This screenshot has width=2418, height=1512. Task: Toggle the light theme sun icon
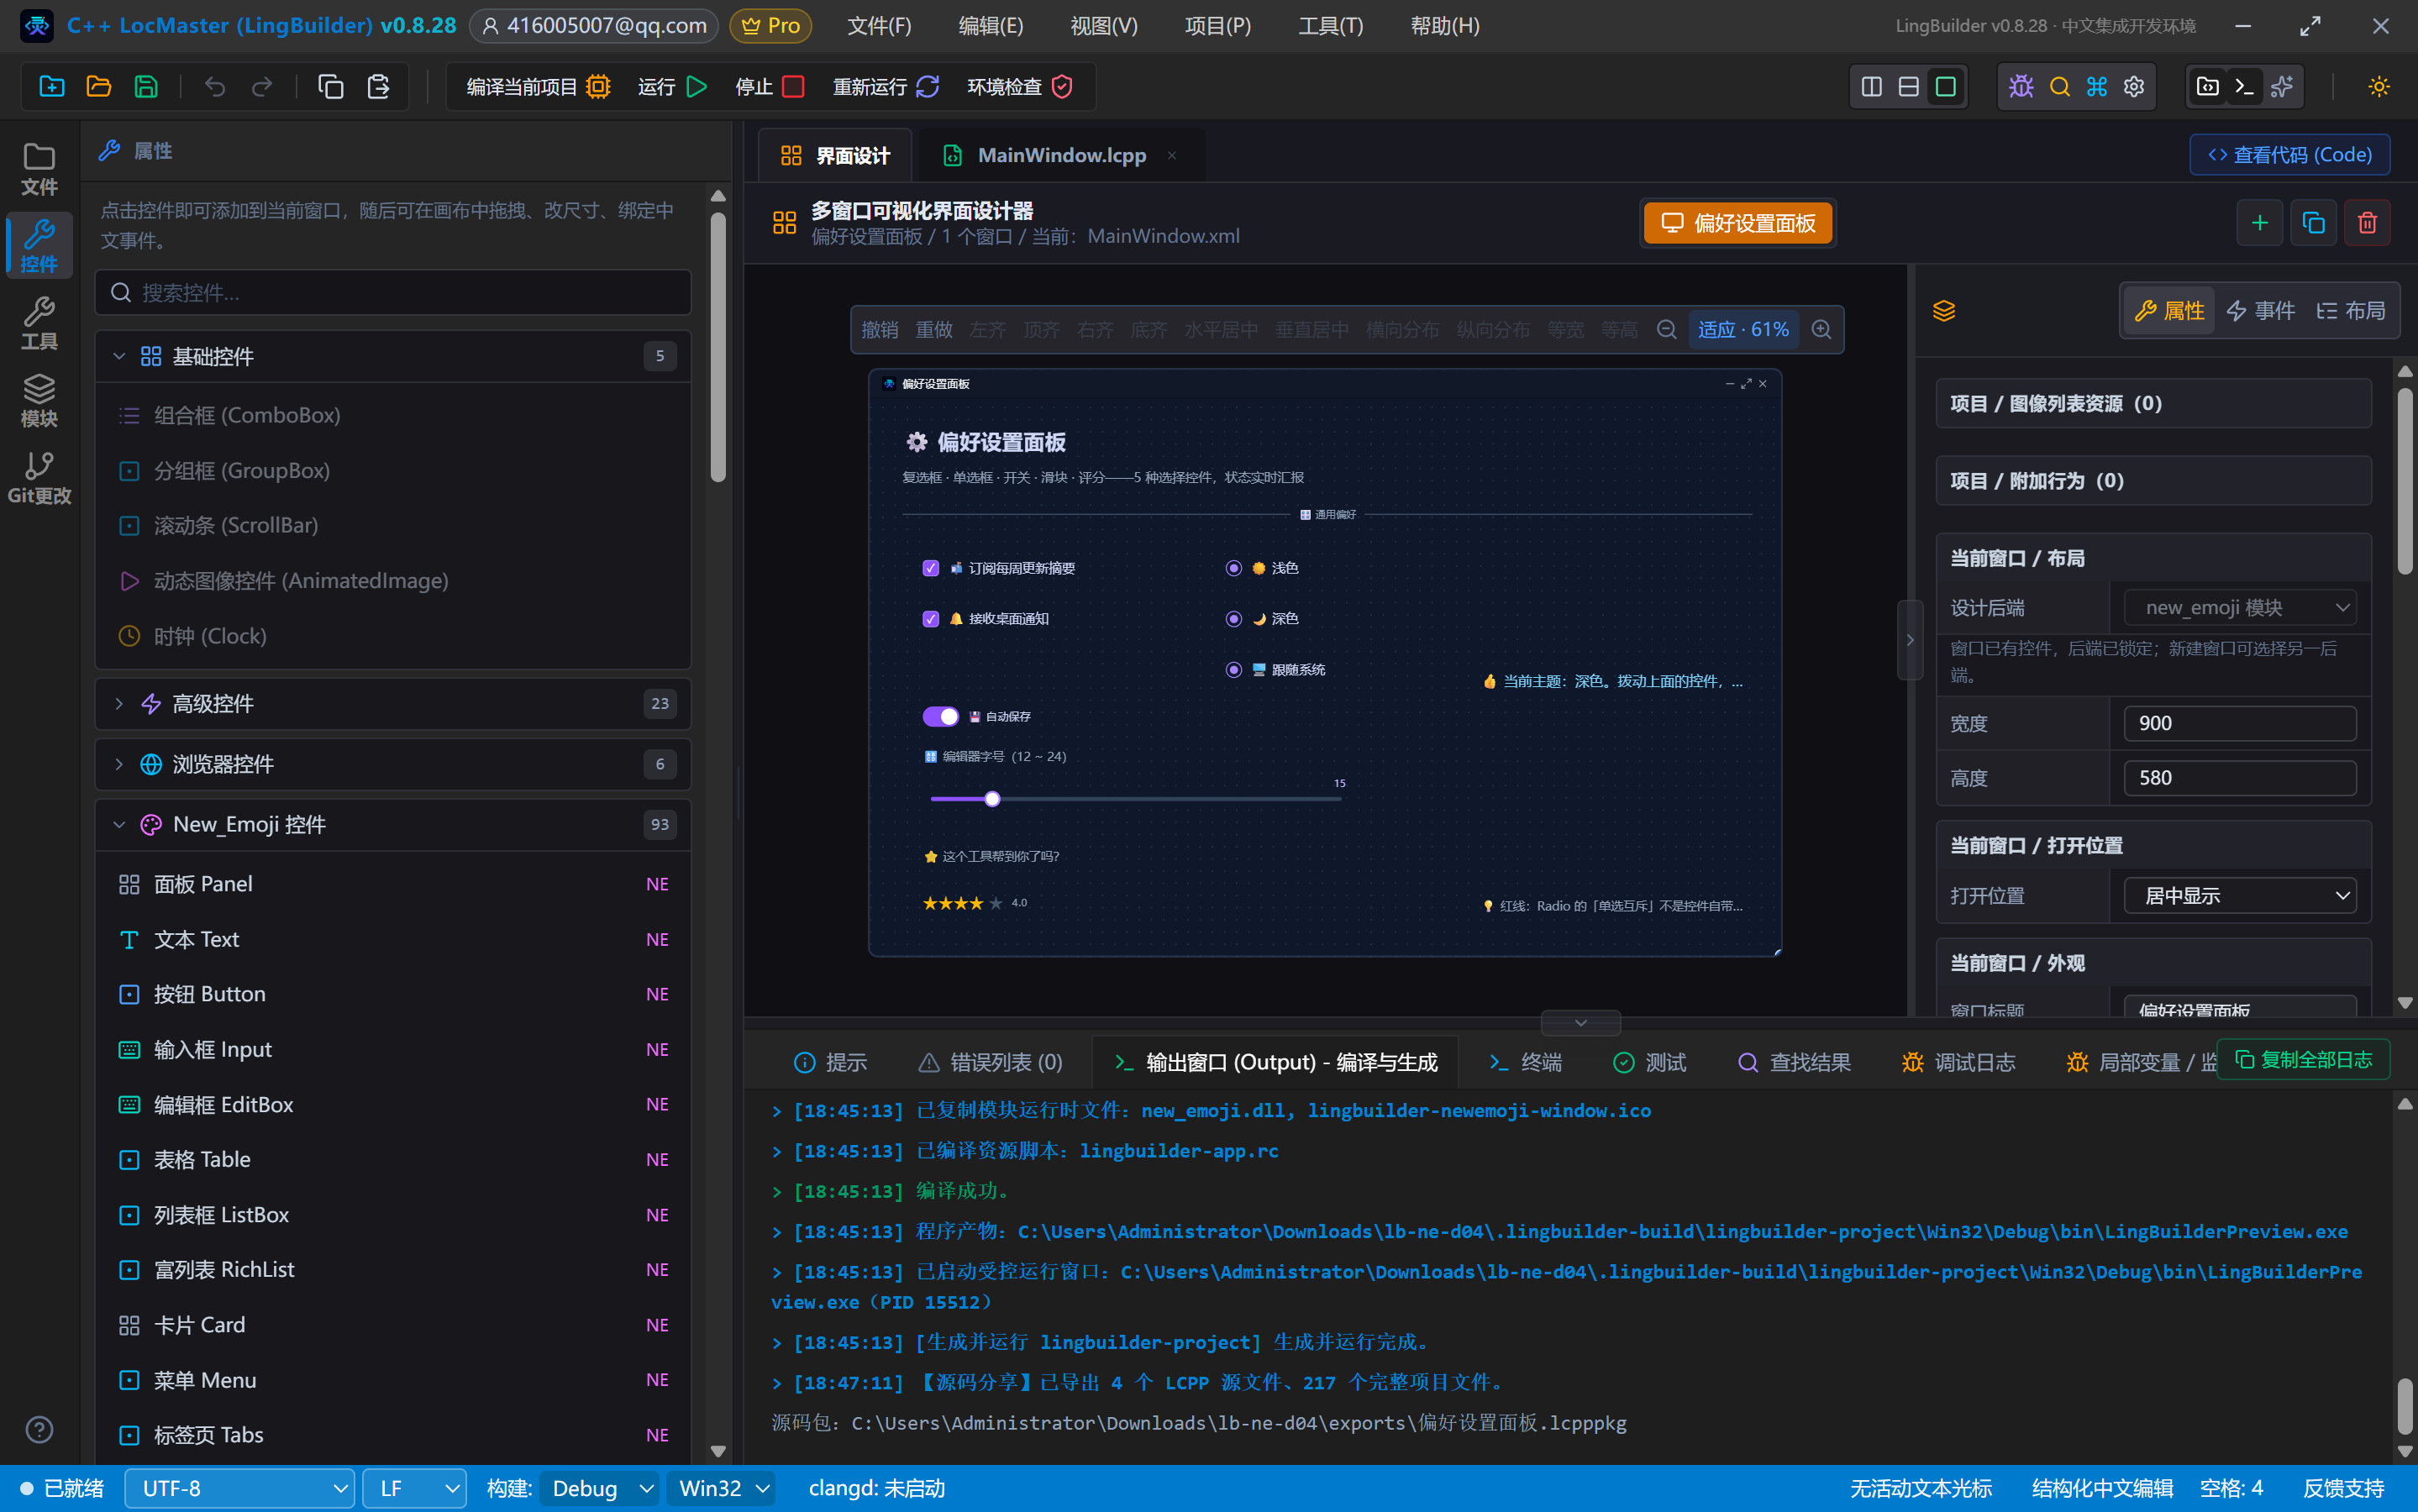[2379, 87]
